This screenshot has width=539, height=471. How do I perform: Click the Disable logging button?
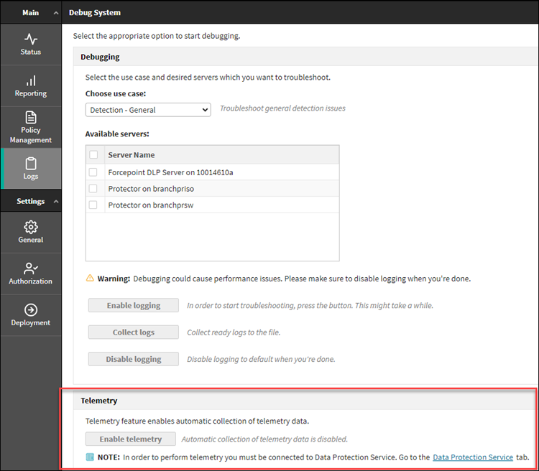tap(134, 359)
